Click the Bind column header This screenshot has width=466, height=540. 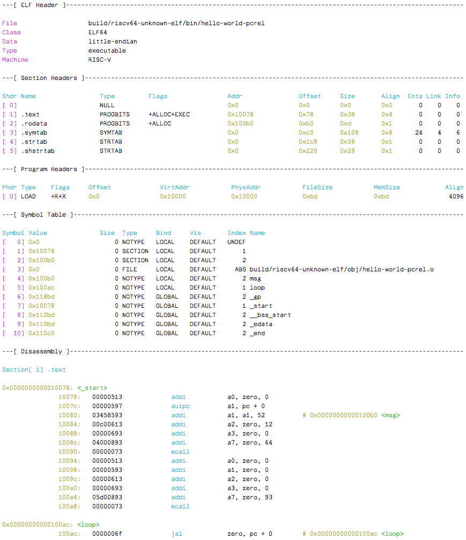pos(164,233)
